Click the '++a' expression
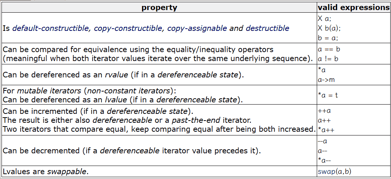The width and height of the screenshot is (391, 179). tap(324, 111)
